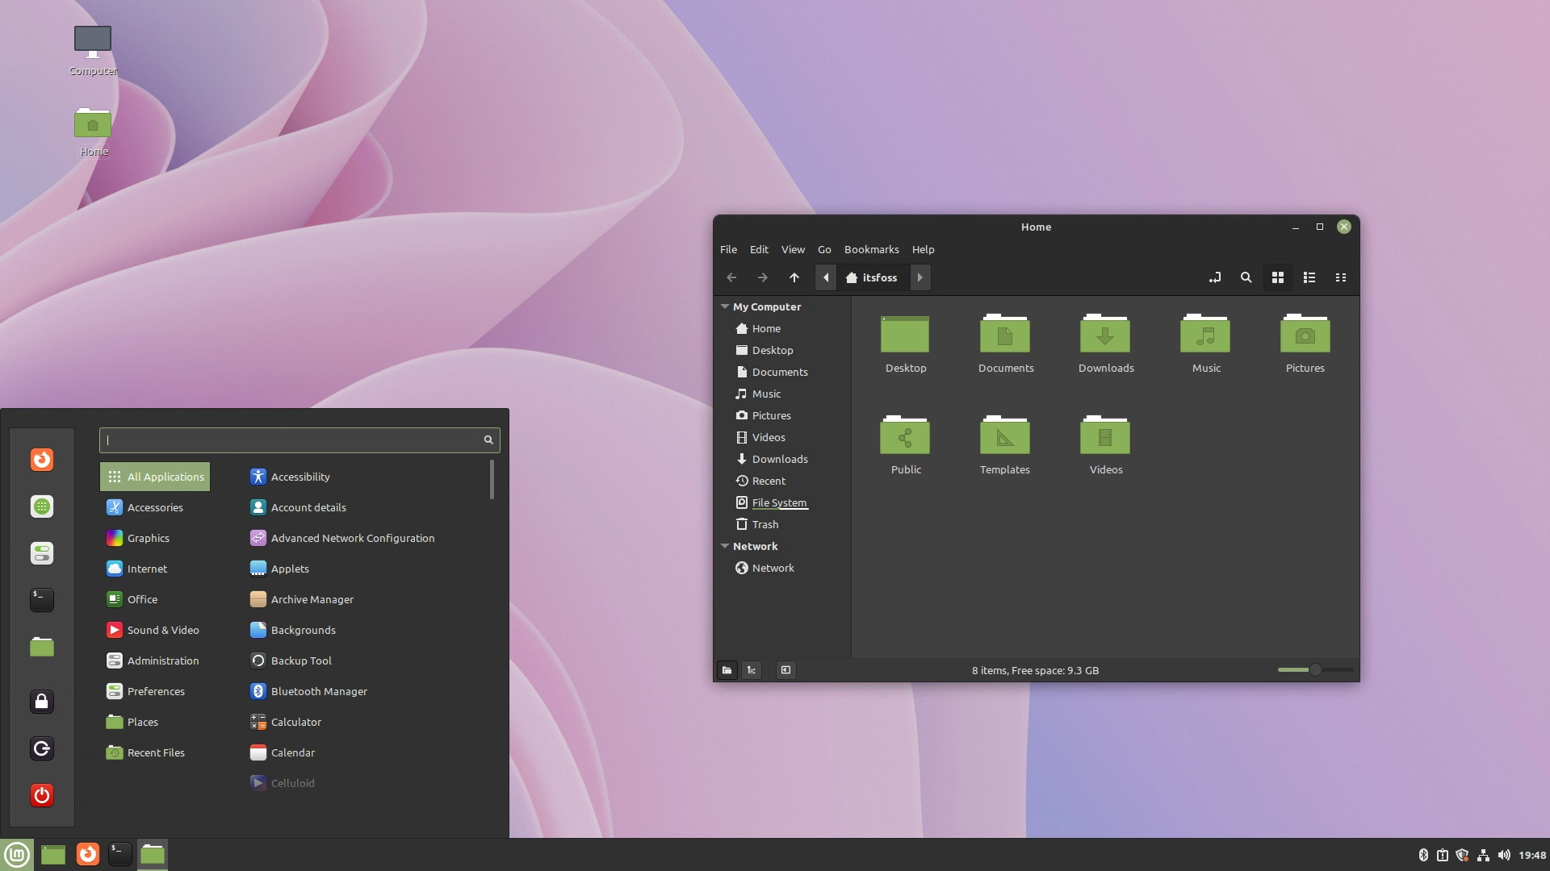Expand the My Computer tree section
Image resolution: width=1550 pixels, height=871 pixels.
point(726,305)
